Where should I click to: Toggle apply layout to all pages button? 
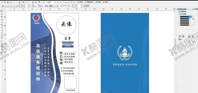point(39,6)
